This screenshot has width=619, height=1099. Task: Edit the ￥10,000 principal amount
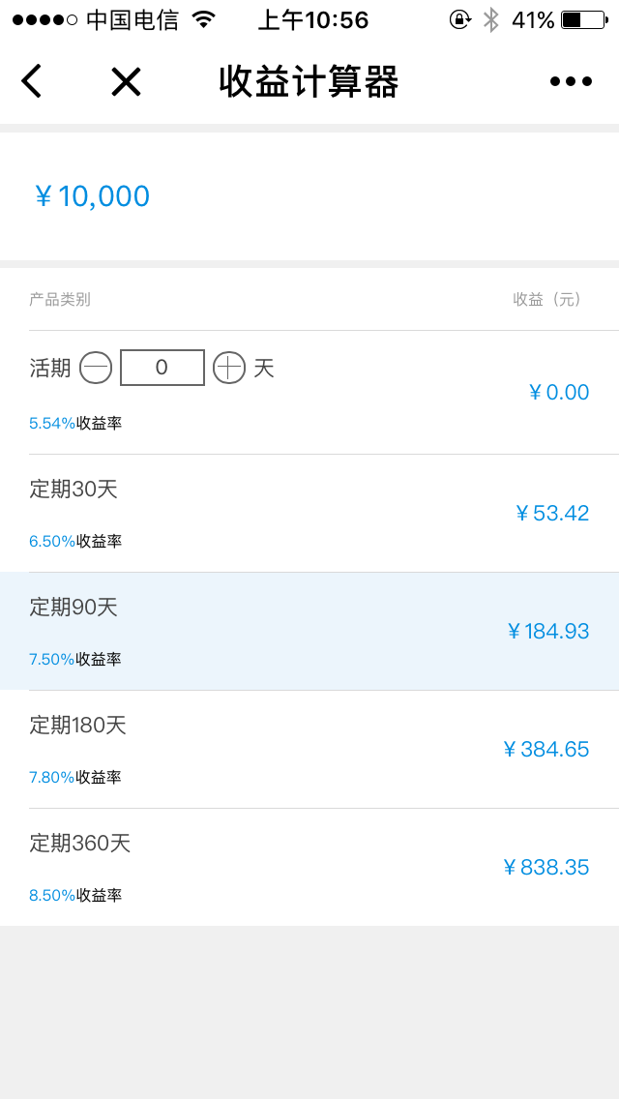[93, 196]
